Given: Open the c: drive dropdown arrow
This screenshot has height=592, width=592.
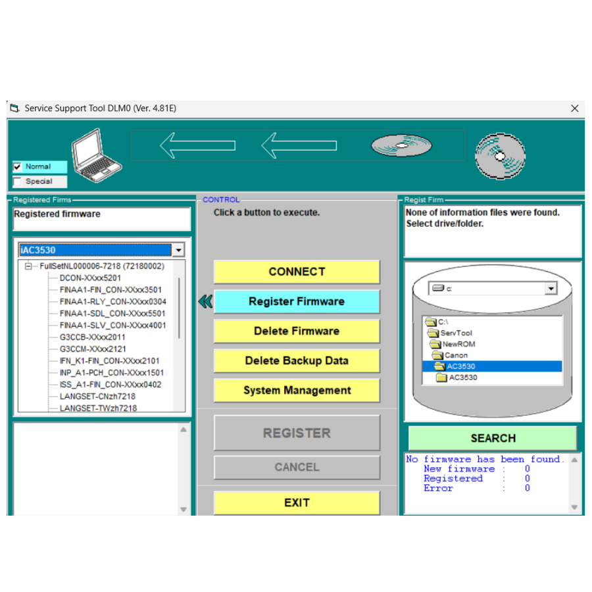Looking at the screenshot, I should point(551,289).
